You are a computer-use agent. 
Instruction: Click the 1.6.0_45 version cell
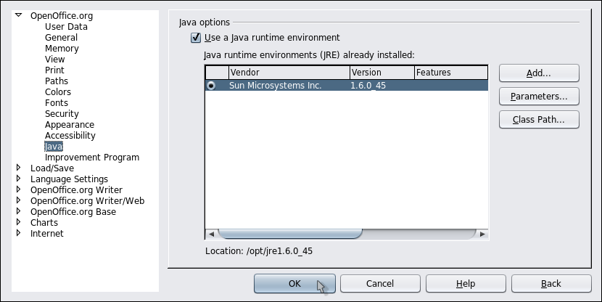click(368, 86)
